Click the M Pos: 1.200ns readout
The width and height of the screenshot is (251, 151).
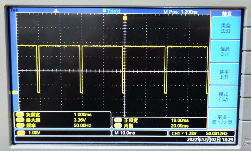[180, 12]
